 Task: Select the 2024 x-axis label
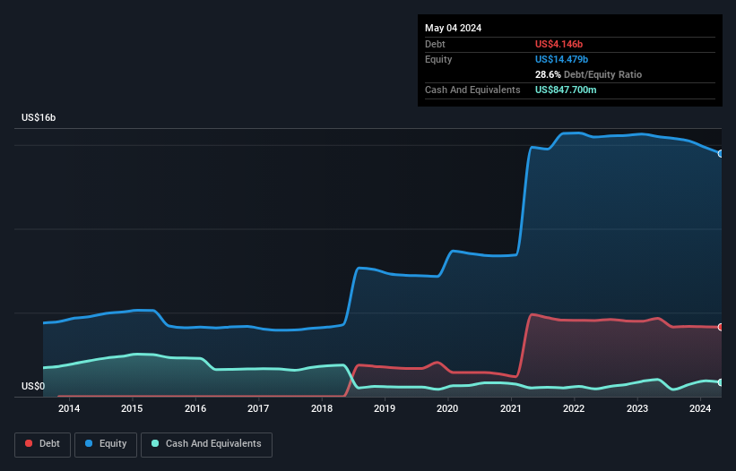tap(700, 408)
